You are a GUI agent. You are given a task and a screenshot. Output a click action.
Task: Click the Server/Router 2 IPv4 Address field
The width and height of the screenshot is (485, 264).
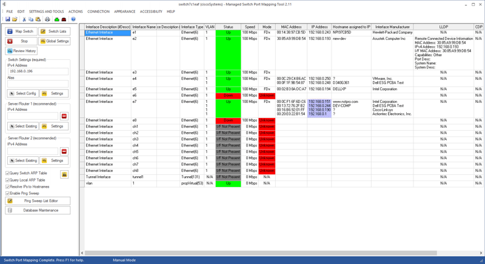pos(33,151)
